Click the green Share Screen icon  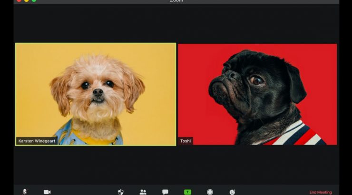(187, 192)
